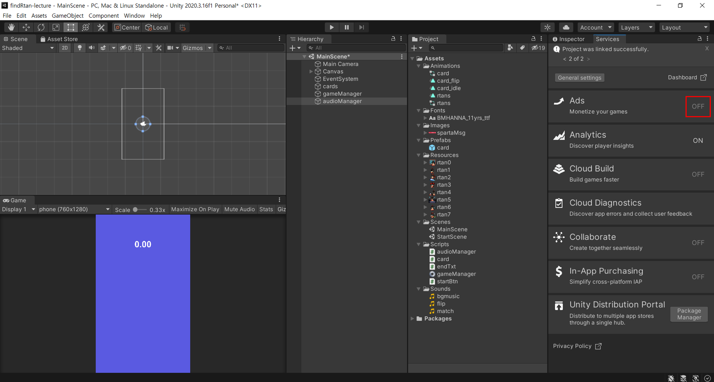Open the Privacy Policy link
The width and height of the screenshot is (714, 382).
(x=577, y=346)
